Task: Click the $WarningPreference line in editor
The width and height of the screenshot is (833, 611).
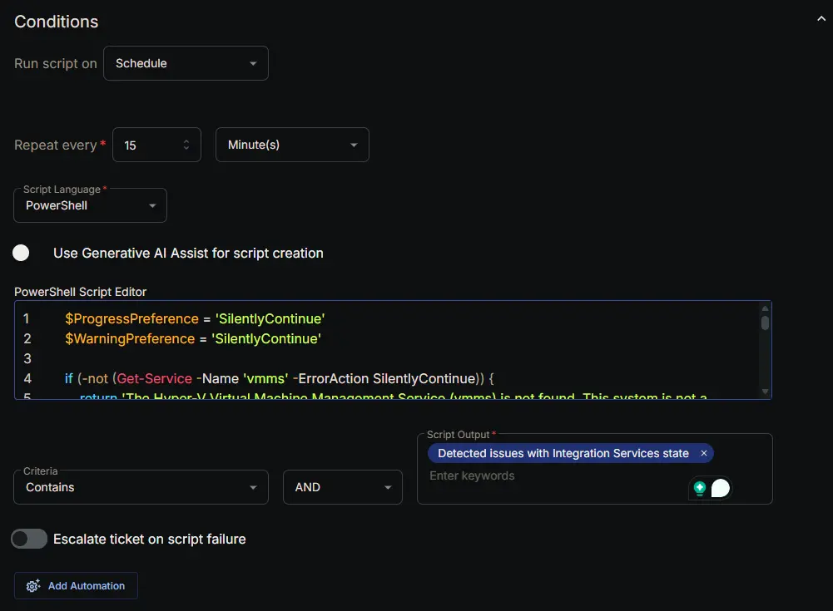Action: 193,338
